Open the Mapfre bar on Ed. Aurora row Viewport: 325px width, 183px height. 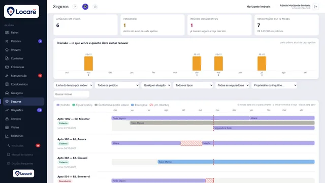click(x=258, y=143)
